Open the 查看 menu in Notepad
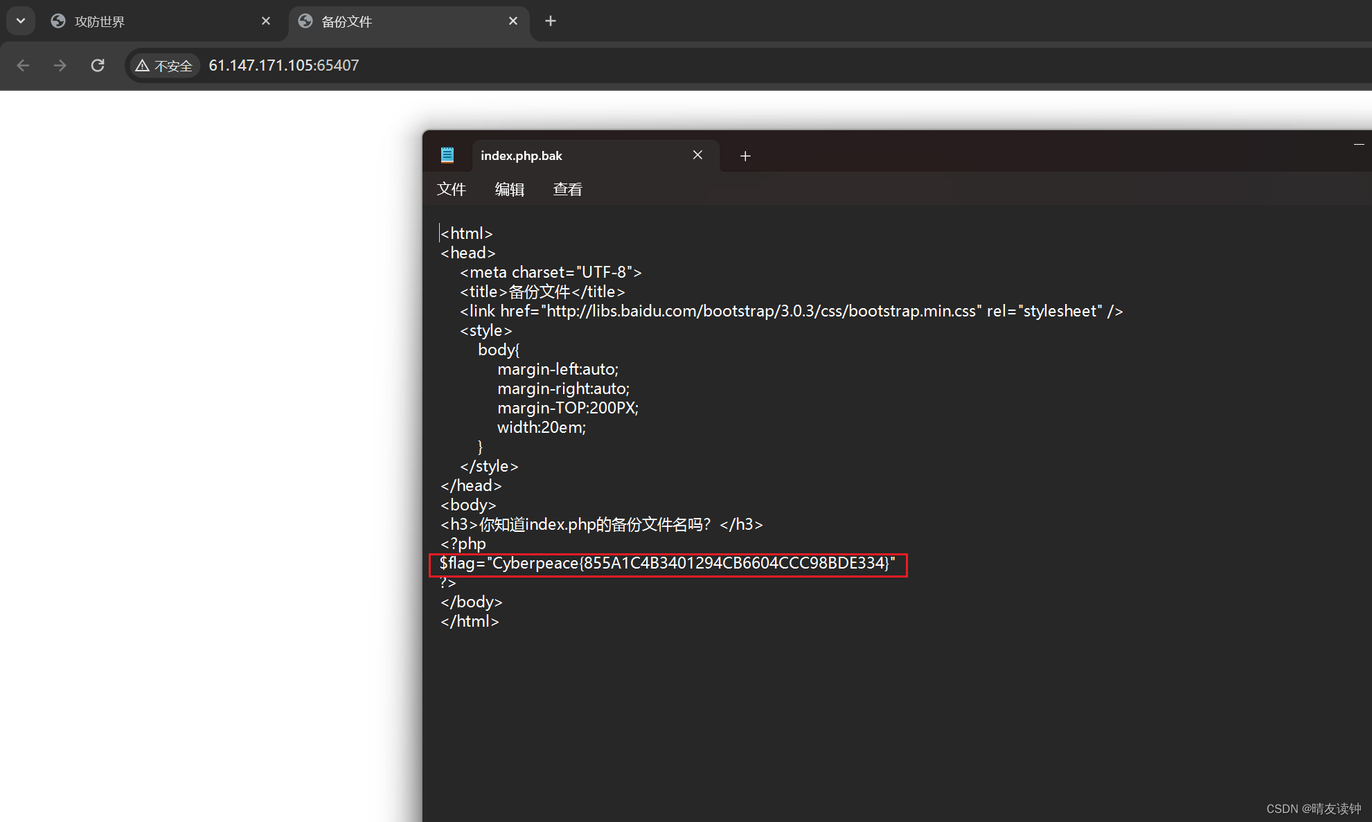Viewport: 1372px width, 822px height. (567, 189)
